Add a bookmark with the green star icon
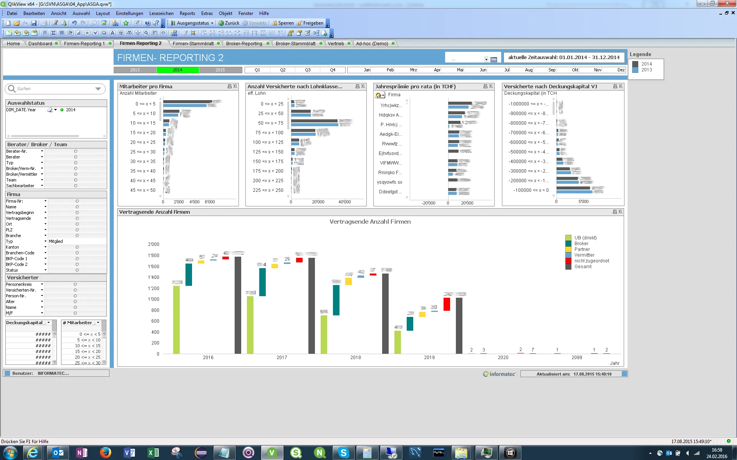The height and width of the screenshot is (460, 737). [x=126, y=23]
